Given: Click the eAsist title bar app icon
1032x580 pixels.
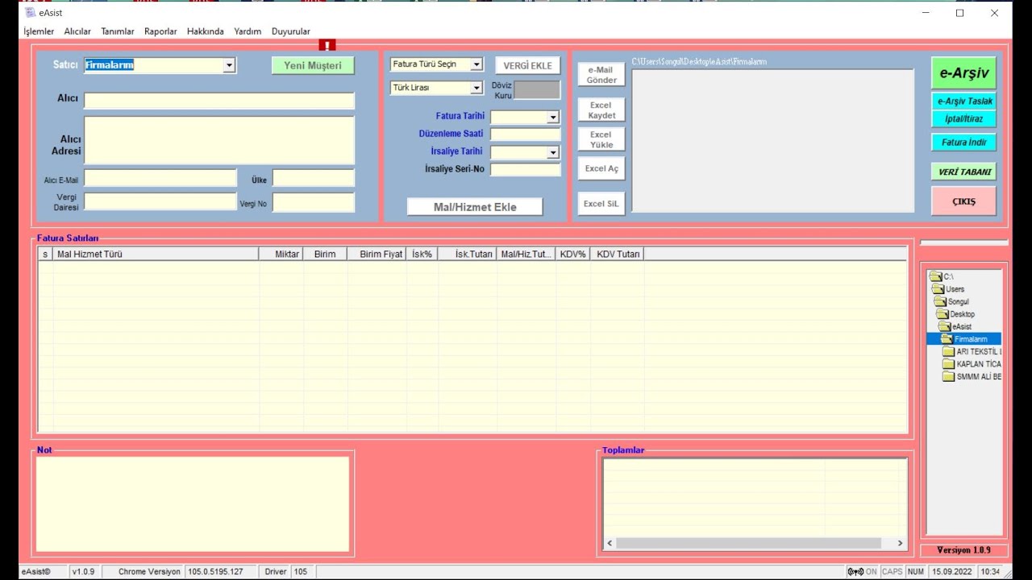Looking at the screenshot, I should pos(31,13).
